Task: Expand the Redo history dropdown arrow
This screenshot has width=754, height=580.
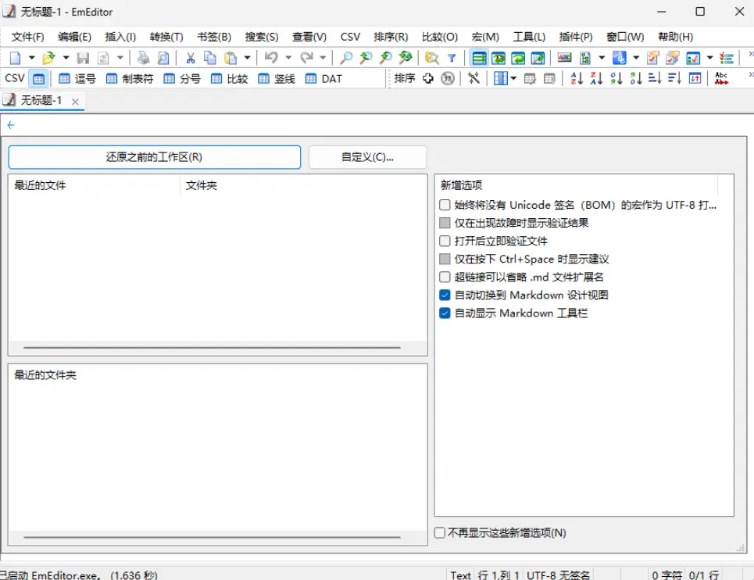Action: pos(323,58)
